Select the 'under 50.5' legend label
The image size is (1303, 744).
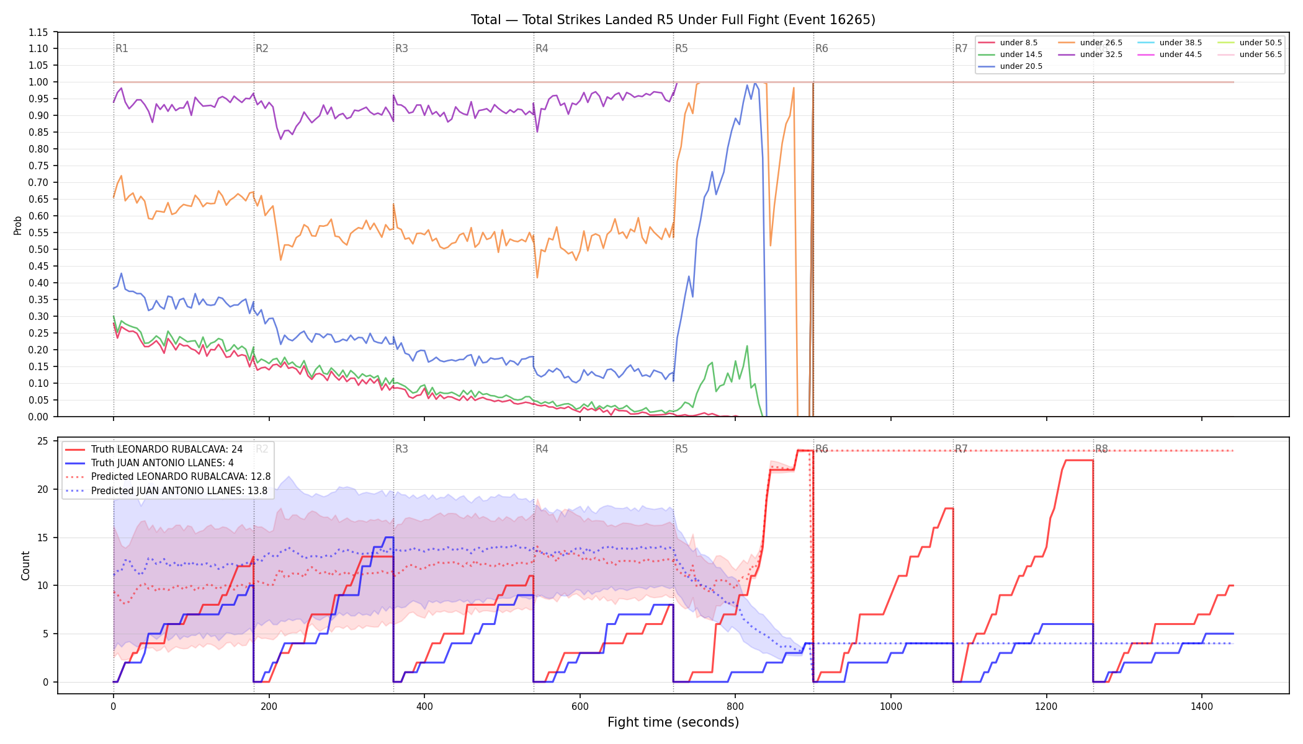point(1260,43)
